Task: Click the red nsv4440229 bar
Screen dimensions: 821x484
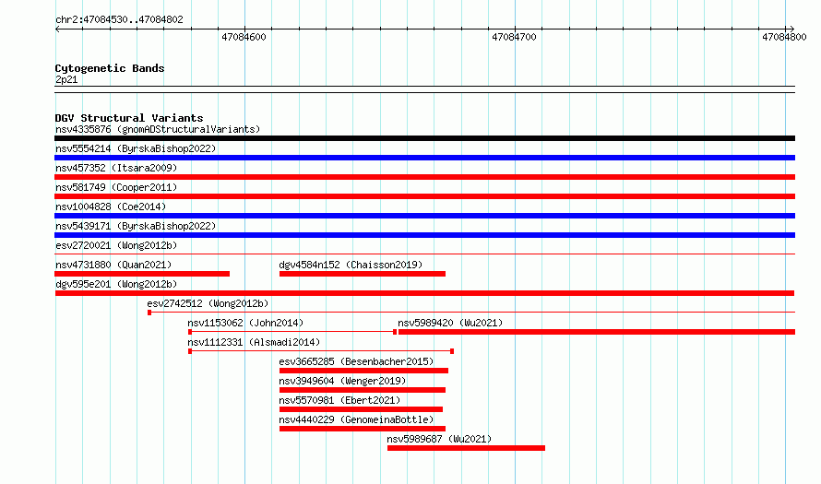Action: pos(363,429)
